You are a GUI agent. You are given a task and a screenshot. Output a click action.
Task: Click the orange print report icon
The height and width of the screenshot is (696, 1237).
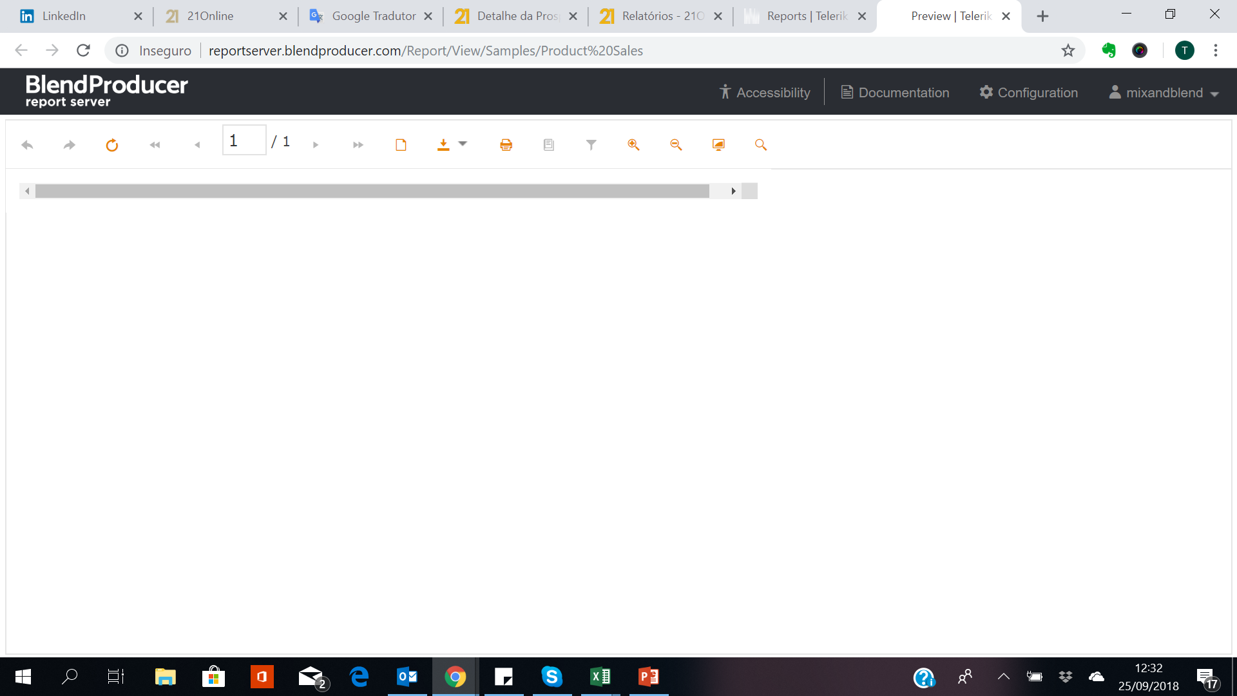click(506, 145)
